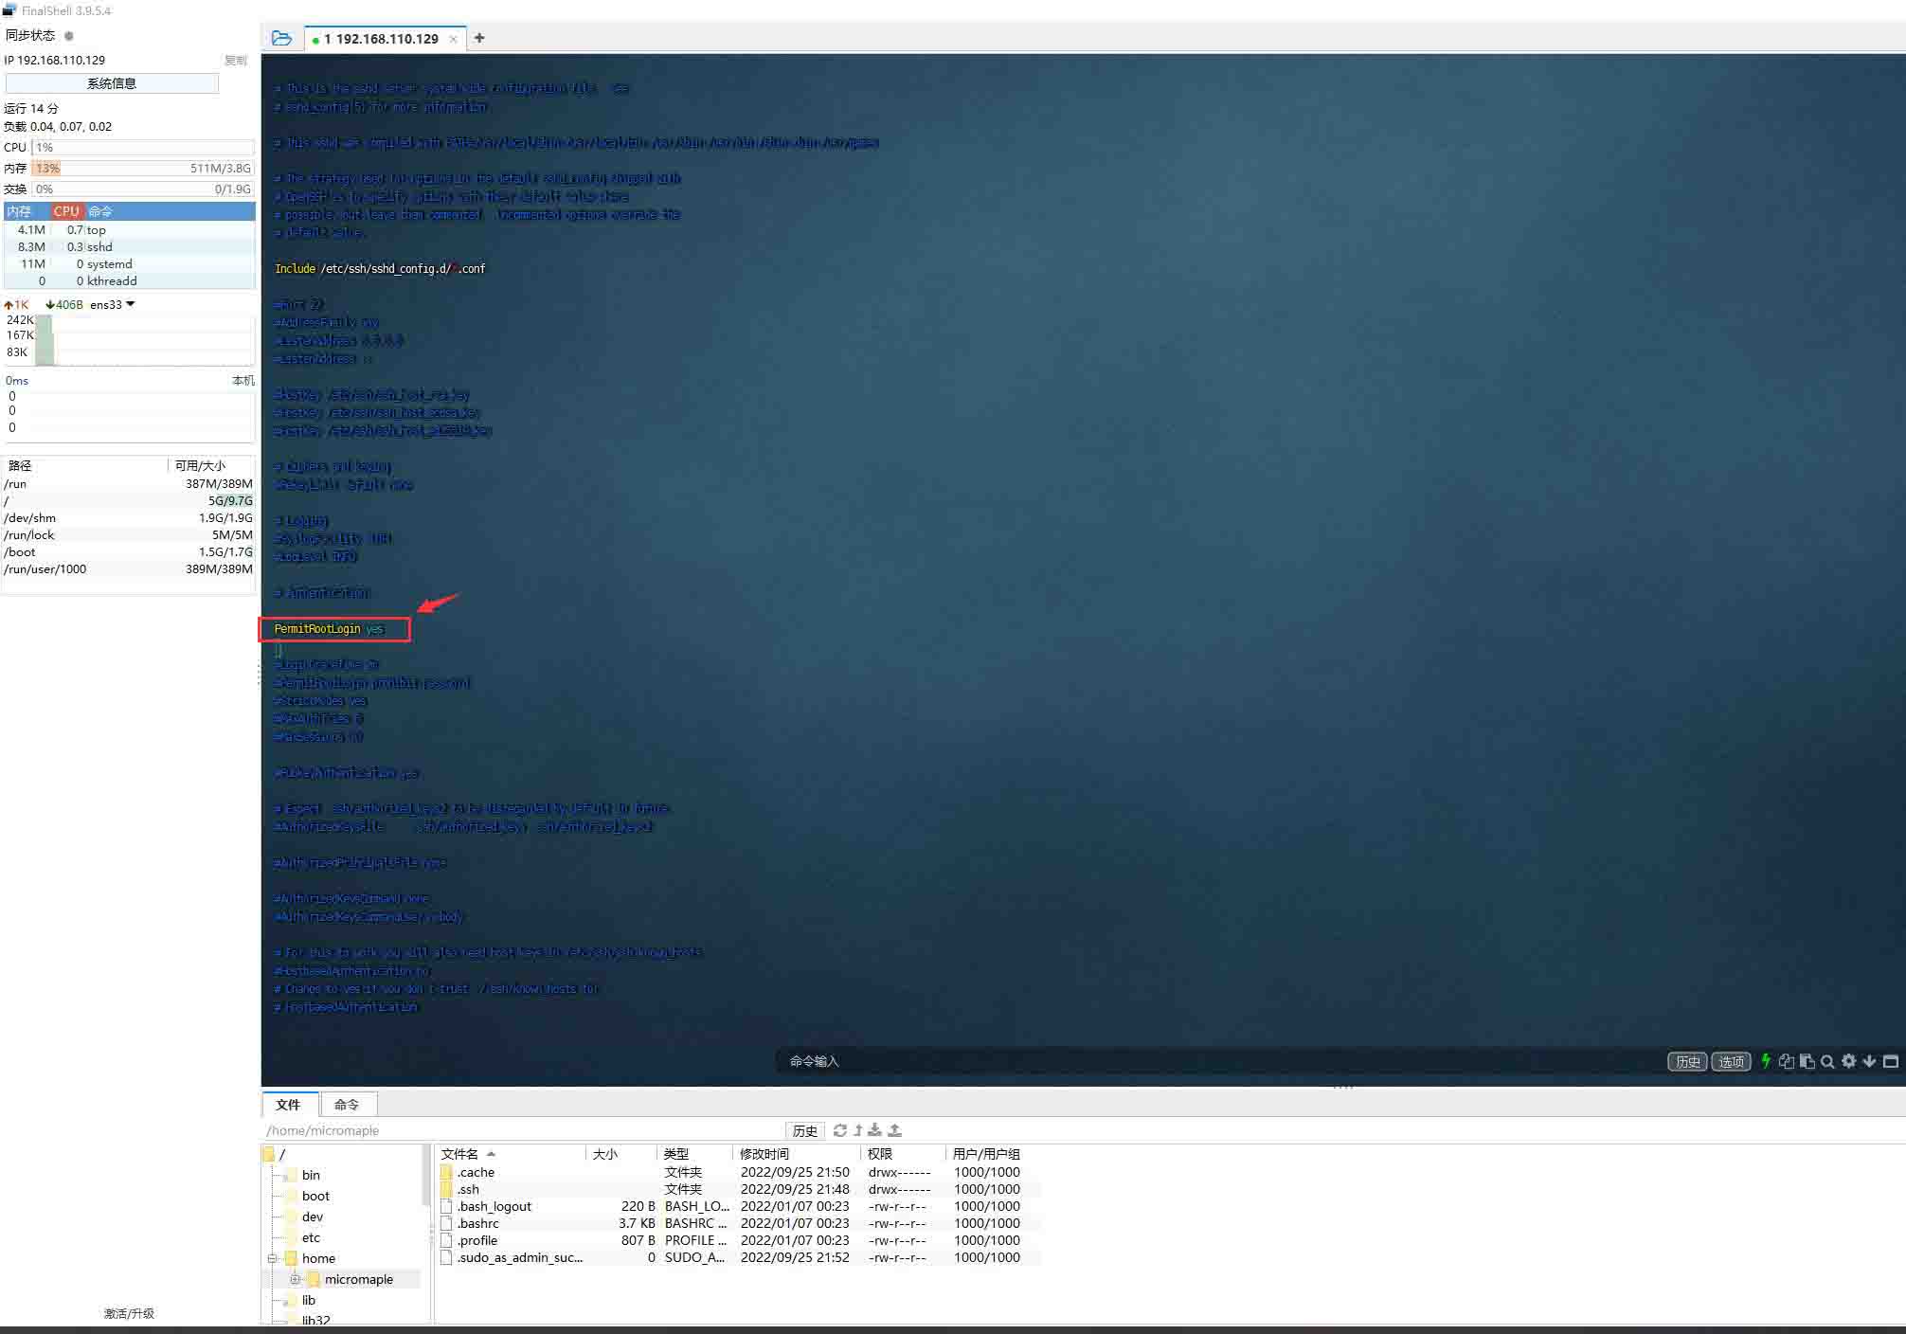Click the paste clipboard icon
This screenshot has height=1334, width=1906.
click(x=1807, y=1061)
